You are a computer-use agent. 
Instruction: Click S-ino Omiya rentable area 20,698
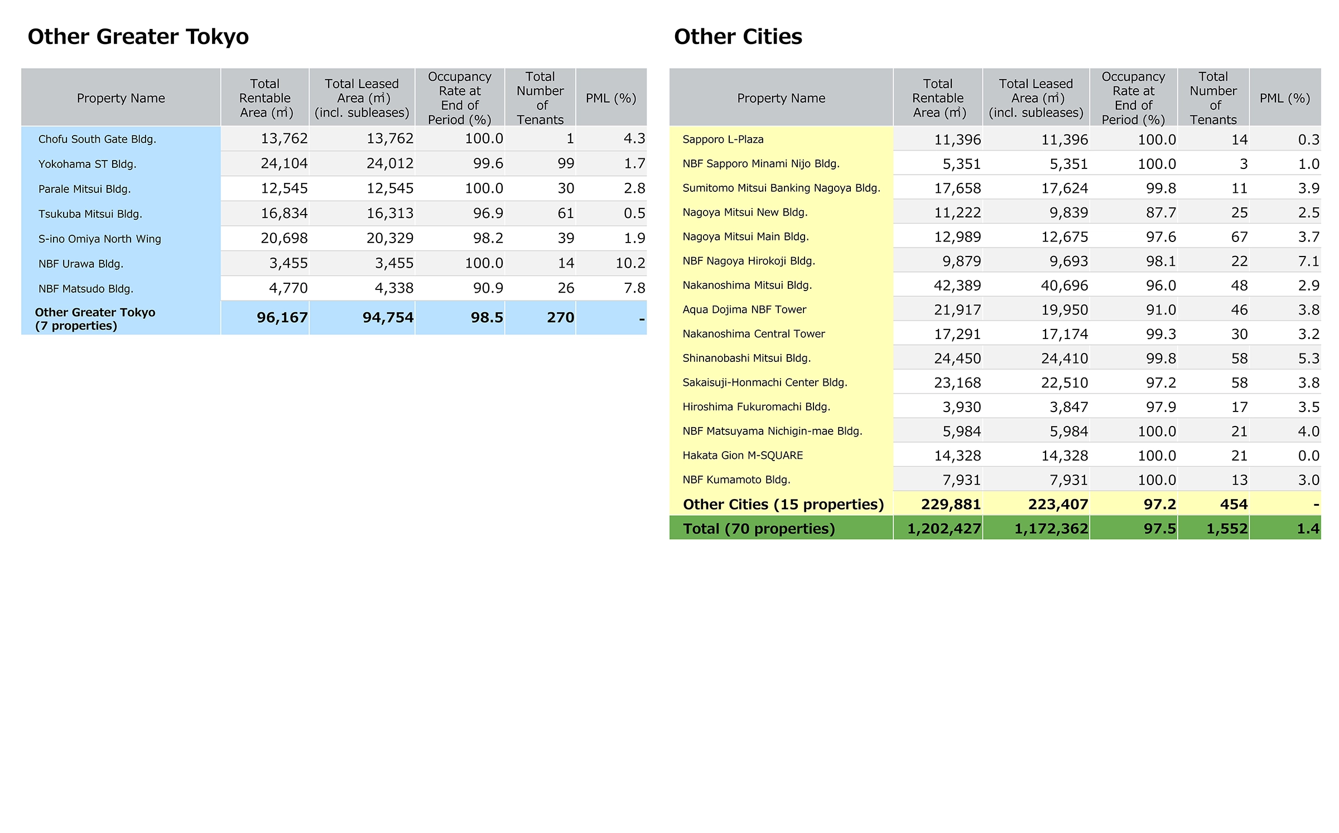tap(285, 238)
